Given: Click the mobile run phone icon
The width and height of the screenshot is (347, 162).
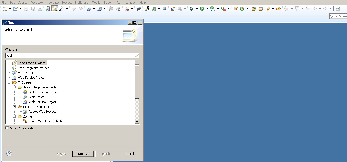Looking at the screenshot, I should [x=48, y=9].
